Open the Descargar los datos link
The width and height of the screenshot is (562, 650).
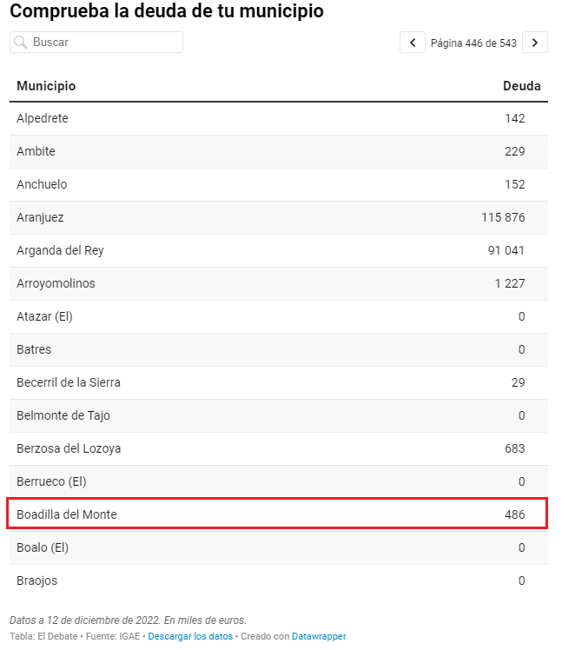[190, 636]
